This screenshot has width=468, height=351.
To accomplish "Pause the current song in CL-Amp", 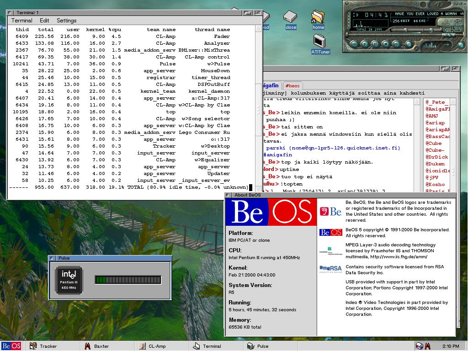I will pos(376,44).
